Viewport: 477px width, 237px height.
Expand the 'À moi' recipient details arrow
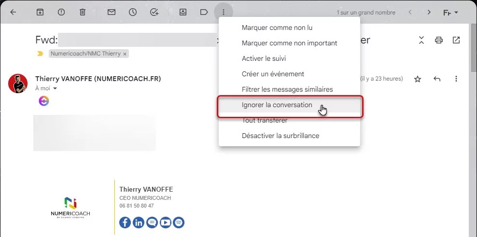pyautogui.click(x=55, y=89)
